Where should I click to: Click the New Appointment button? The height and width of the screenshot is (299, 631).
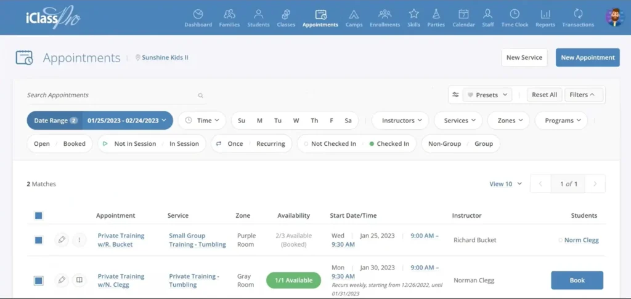(x=587, y=57)
